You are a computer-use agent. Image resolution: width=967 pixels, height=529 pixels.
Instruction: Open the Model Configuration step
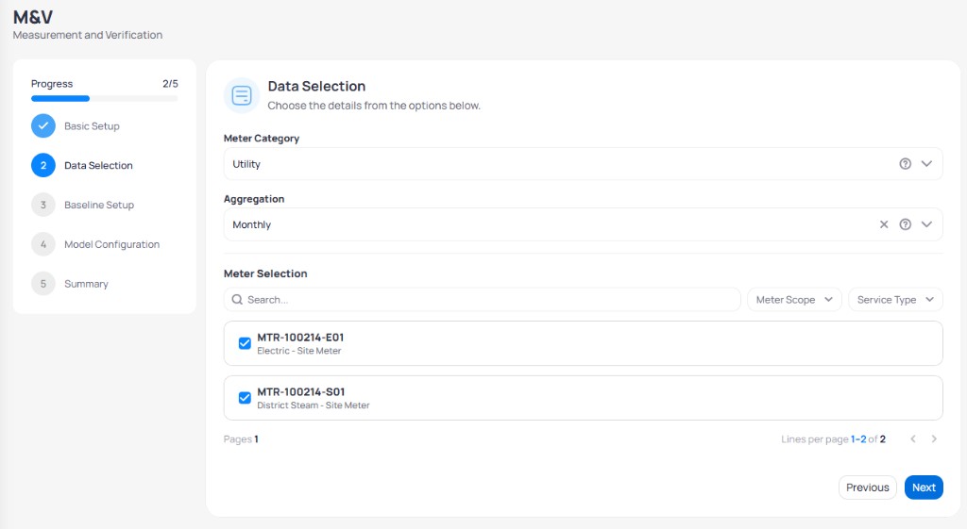pos(111,244)
